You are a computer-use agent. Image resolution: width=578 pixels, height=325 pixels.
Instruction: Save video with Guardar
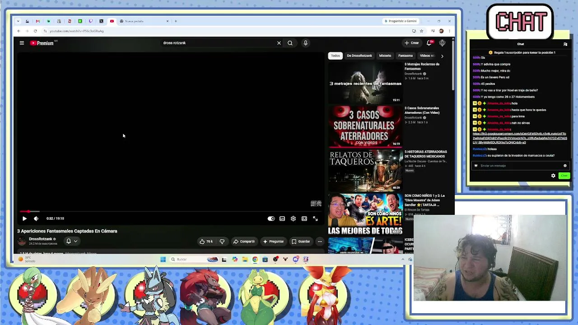point(301,241)
